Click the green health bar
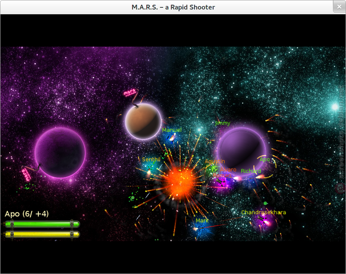The image size is (346, 274). (42, 224)
